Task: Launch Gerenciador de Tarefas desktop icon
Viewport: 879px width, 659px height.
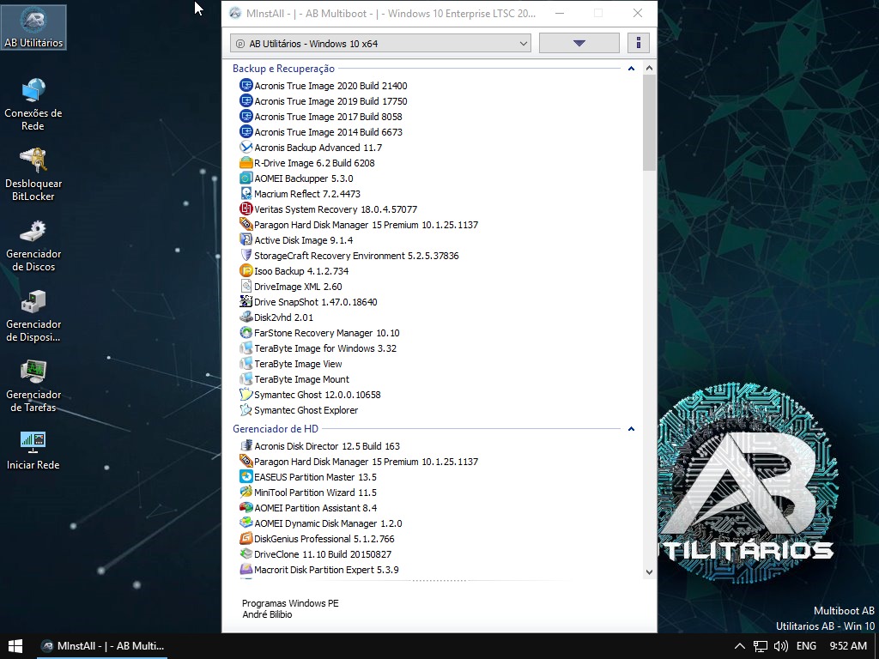Action: pyautogui.click(x=33, y=387)
